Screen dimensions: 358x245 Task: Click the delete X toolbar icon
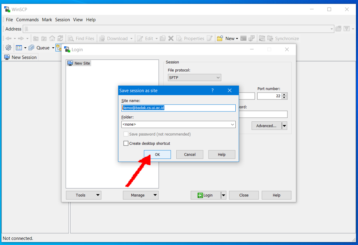click(x=171, y=38)
